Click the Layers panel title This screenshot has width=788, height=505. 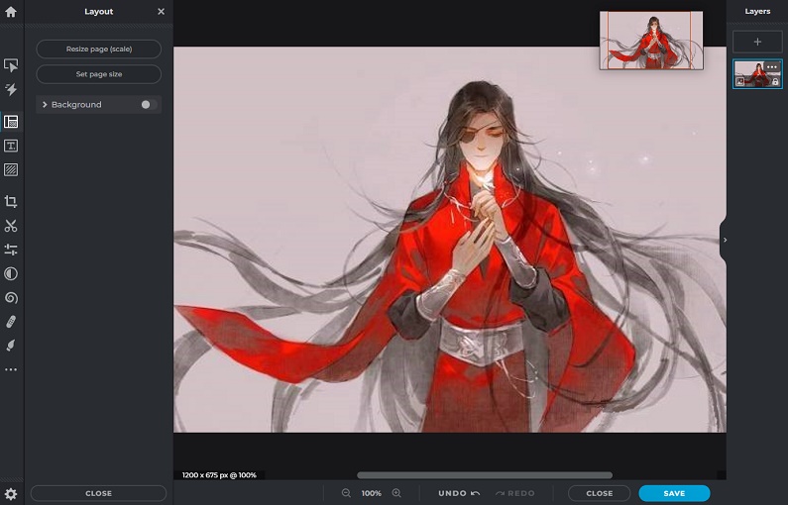757,11
